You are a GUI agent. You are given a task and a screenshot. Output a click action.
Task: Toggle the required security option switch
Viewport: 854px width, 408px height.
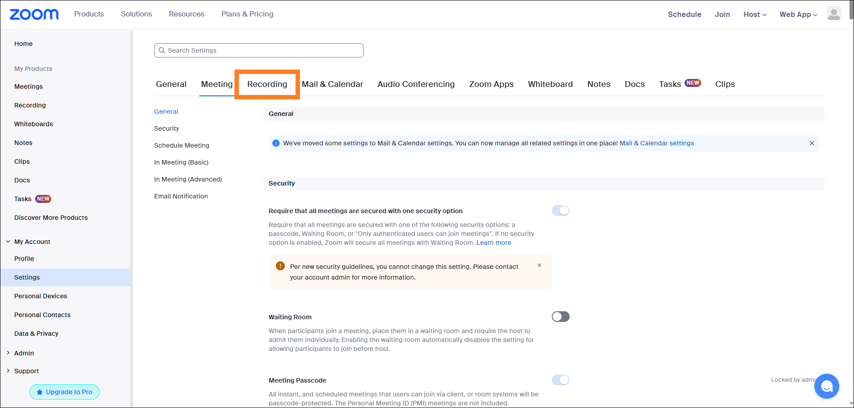[x=560, y=210]
